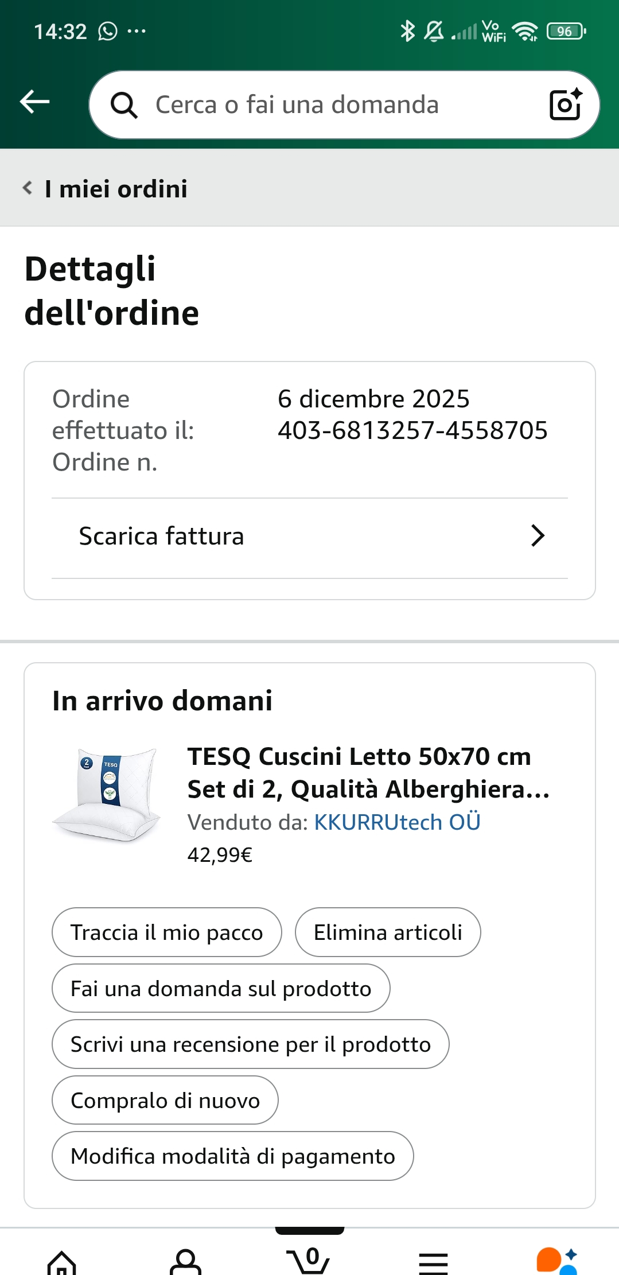
Task: Tap Fai una domanda sul prodotto
Action: pos(221,989)
